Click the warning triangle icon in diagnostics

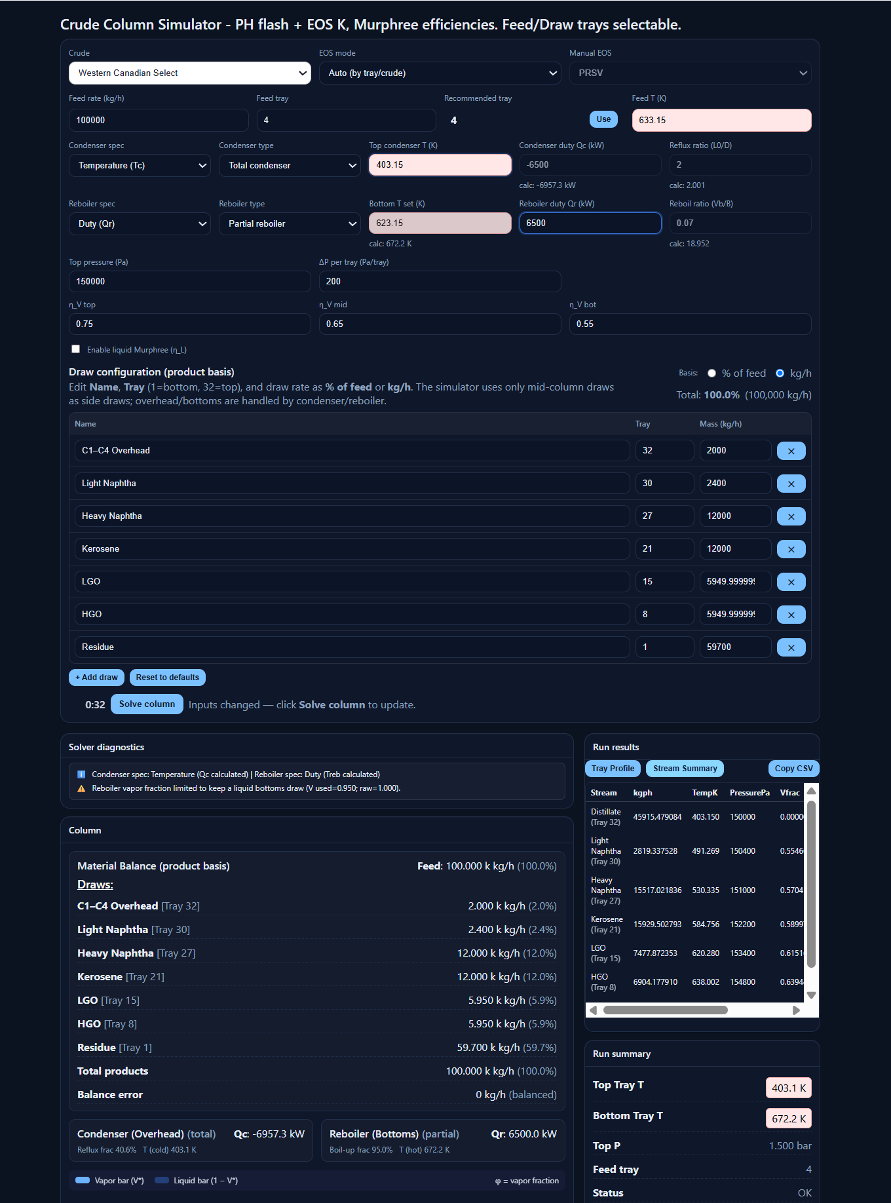click(x=81, y=788)
